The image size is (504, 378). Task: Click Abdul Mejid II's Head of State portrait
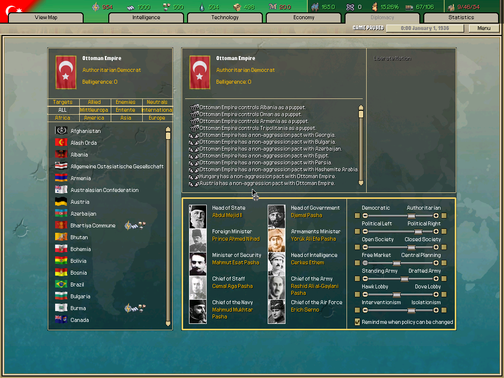point(197,216)
